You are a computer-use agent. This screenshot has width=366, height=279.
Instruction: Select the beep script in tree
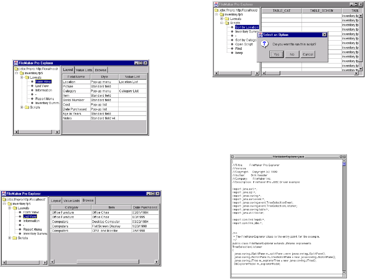239,53
